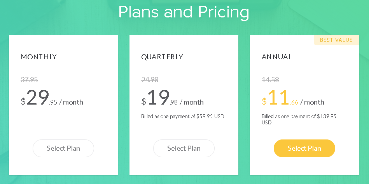This screenshot has height=184, width=369.
Task: Click the yellow .66 cents text
Action: [294, 102]
